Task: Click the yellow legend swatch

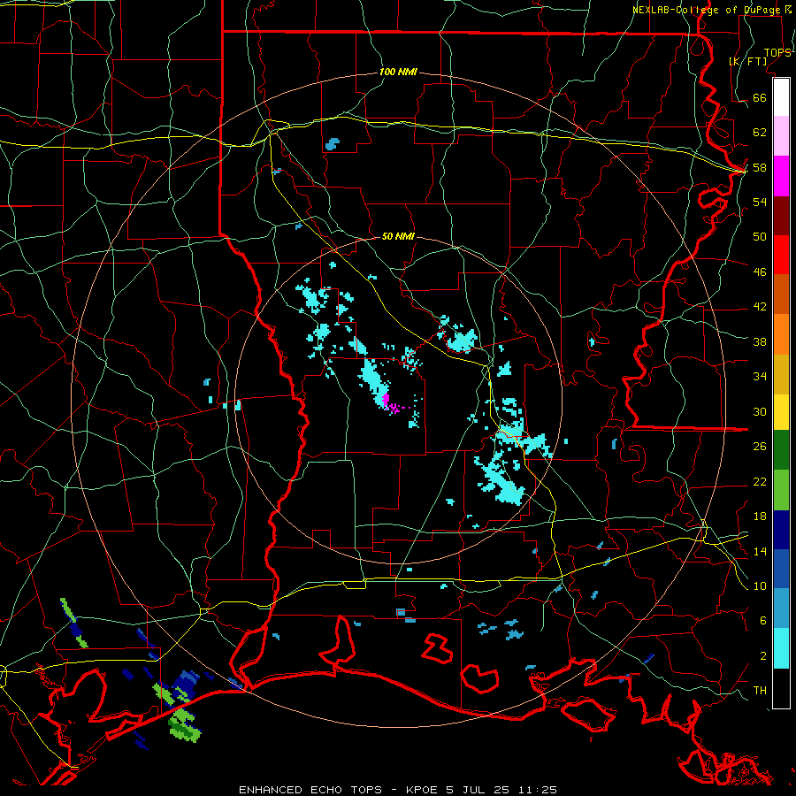Action: coord(781,412)
